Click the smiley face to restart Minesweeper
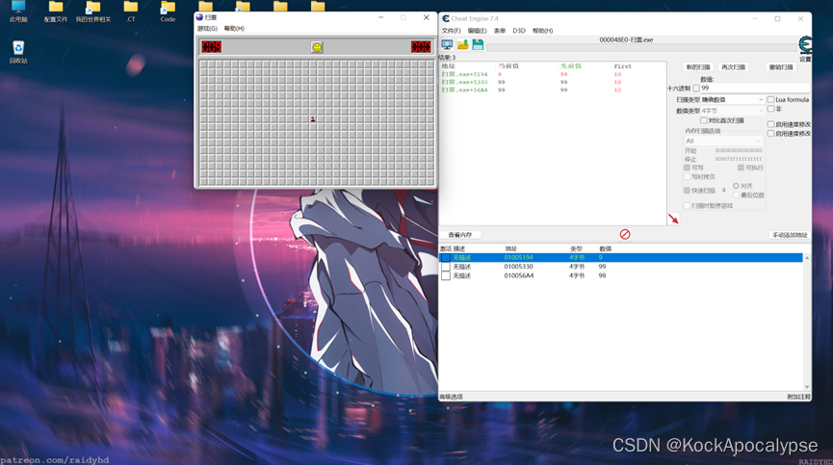The image size is (833, 465). 317,47
